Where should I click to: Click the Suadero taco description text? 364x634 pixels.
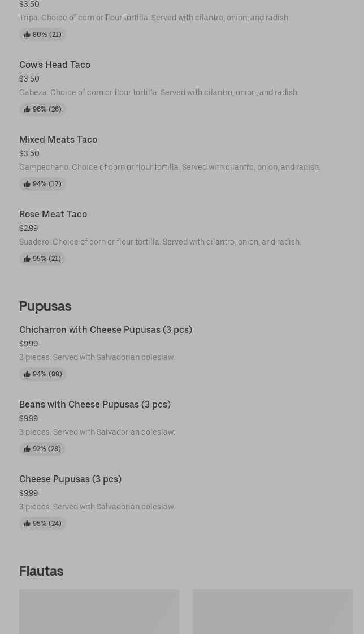click(x=160, y=242)
